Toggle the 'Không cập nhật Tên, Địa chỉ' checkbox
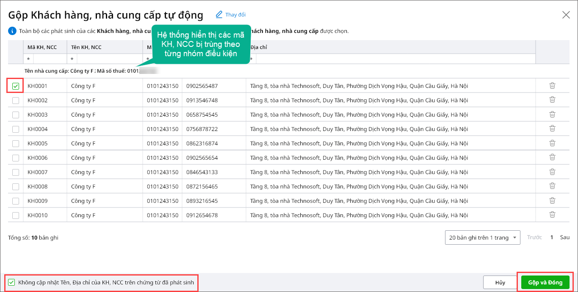The width and height of the screenshot is (578, 292). coord(11,282)
